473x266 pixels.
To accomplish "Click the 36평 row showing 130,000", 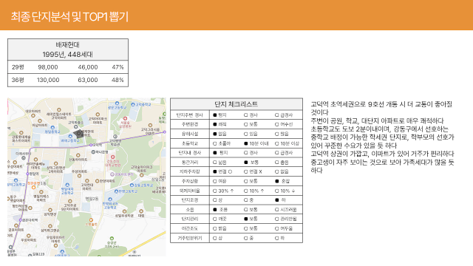I will pos(68,81).
